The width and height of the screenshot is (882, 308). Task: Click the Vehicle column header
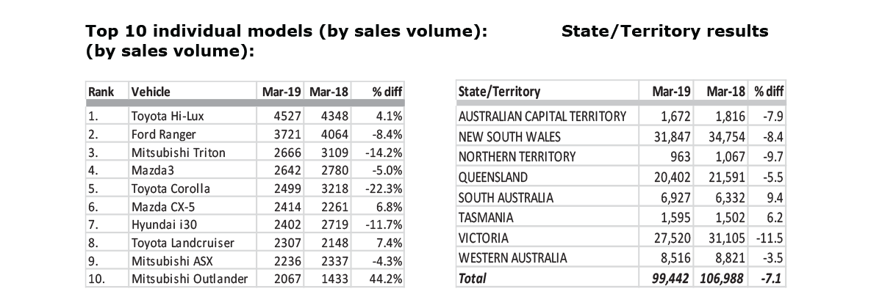(x=150, y=92)
